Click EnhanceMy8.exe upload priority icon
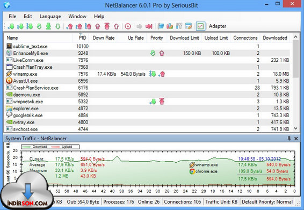The height and width of the screenshot is (210, 304). (x=162, y=53)
